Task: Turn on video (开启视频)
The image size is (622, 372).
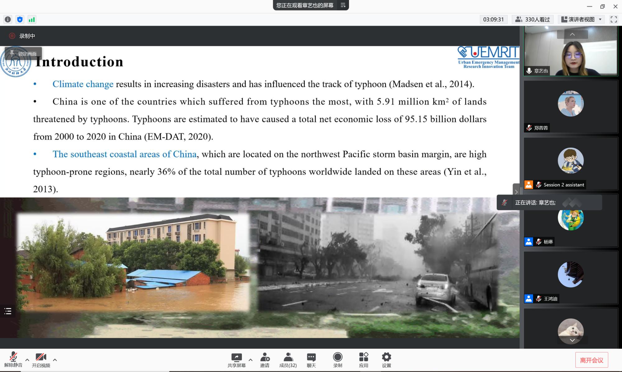Action: point(41,360)
